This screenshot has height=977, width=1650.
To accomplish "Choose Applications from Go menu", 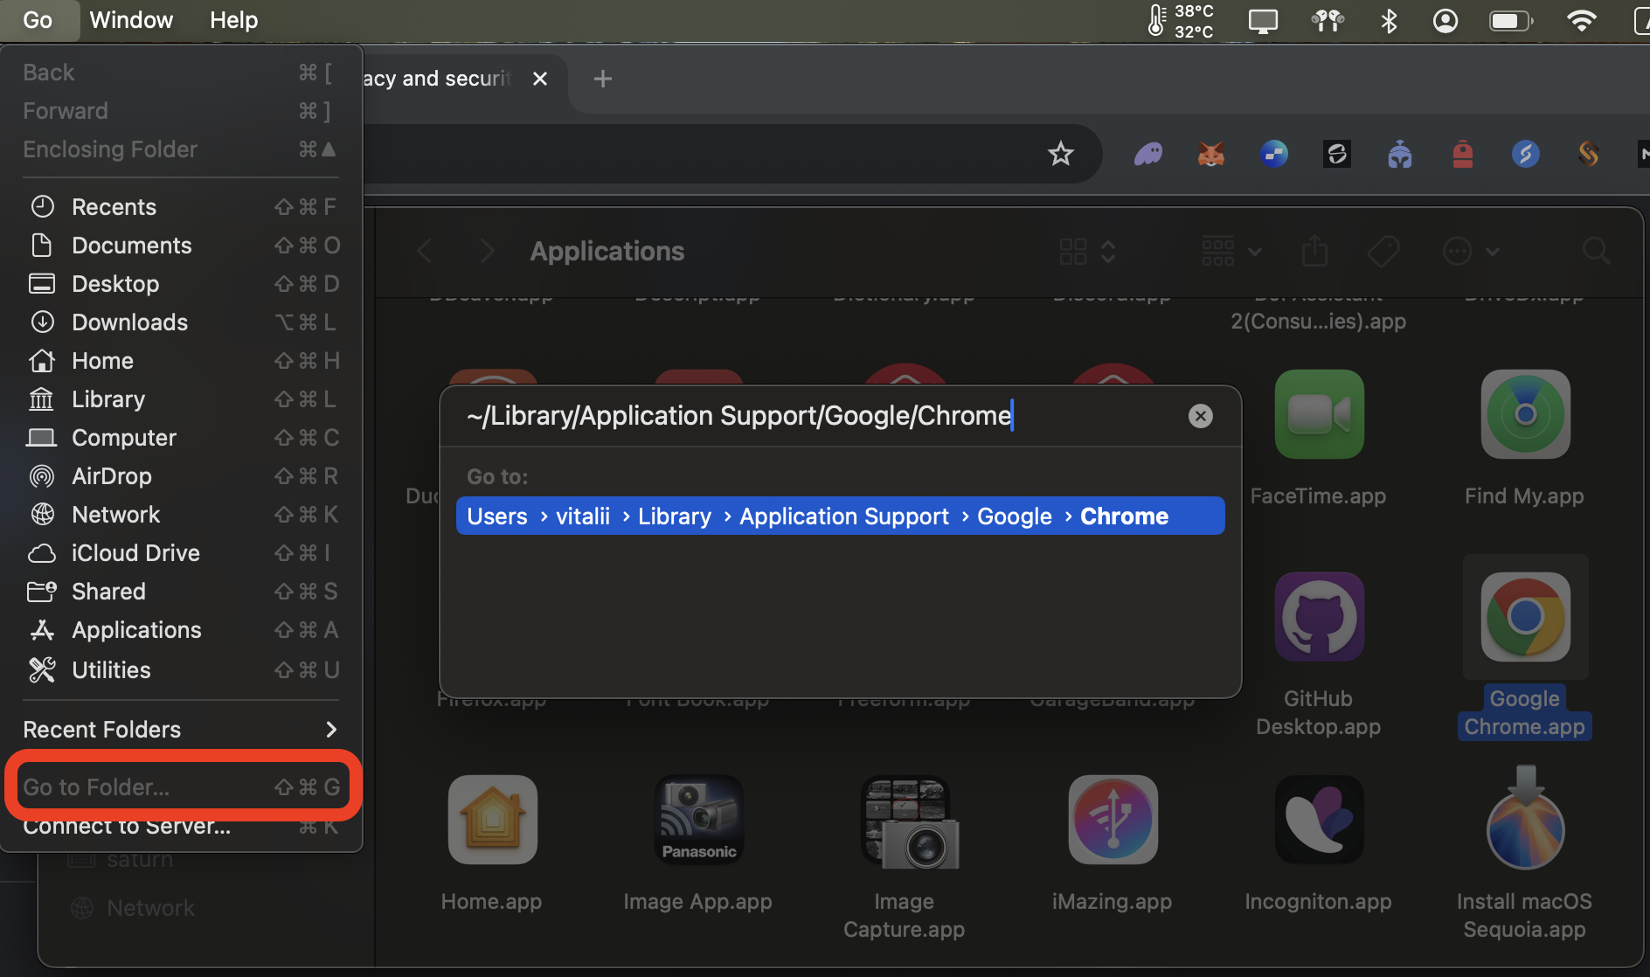I will coord(181,630).
